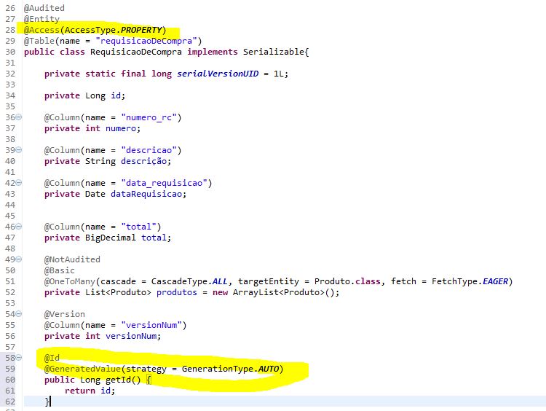
Task: Click GenerationType.AUTO in @GeneratedValue
Action: pyautogui.click(x=231, y=369)
